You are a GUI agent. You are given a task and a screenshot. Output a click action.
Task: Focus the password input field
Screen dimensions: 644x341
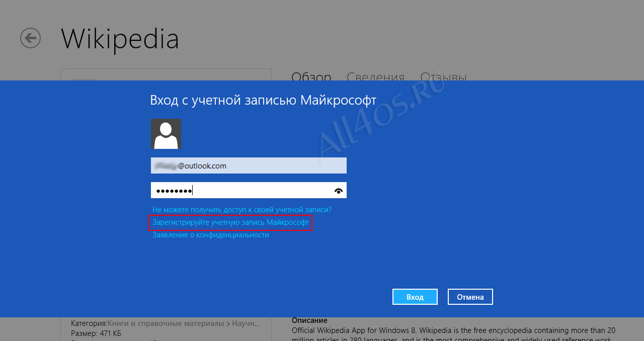249,190
